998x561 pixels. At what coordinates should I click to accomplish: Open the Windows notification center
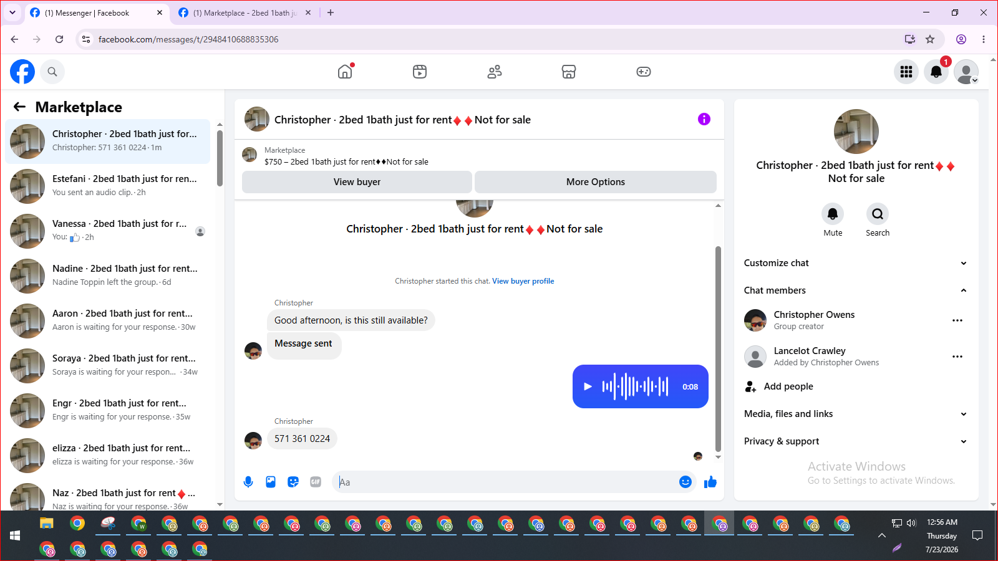(977, 535)
